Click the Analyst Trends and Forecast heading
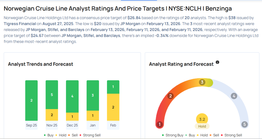 (x=40, y=64)
